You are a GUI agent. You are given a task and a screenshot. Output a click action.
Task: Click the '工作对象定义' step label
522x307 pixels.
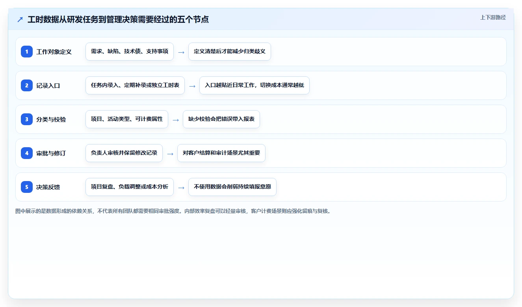point(54,52)
